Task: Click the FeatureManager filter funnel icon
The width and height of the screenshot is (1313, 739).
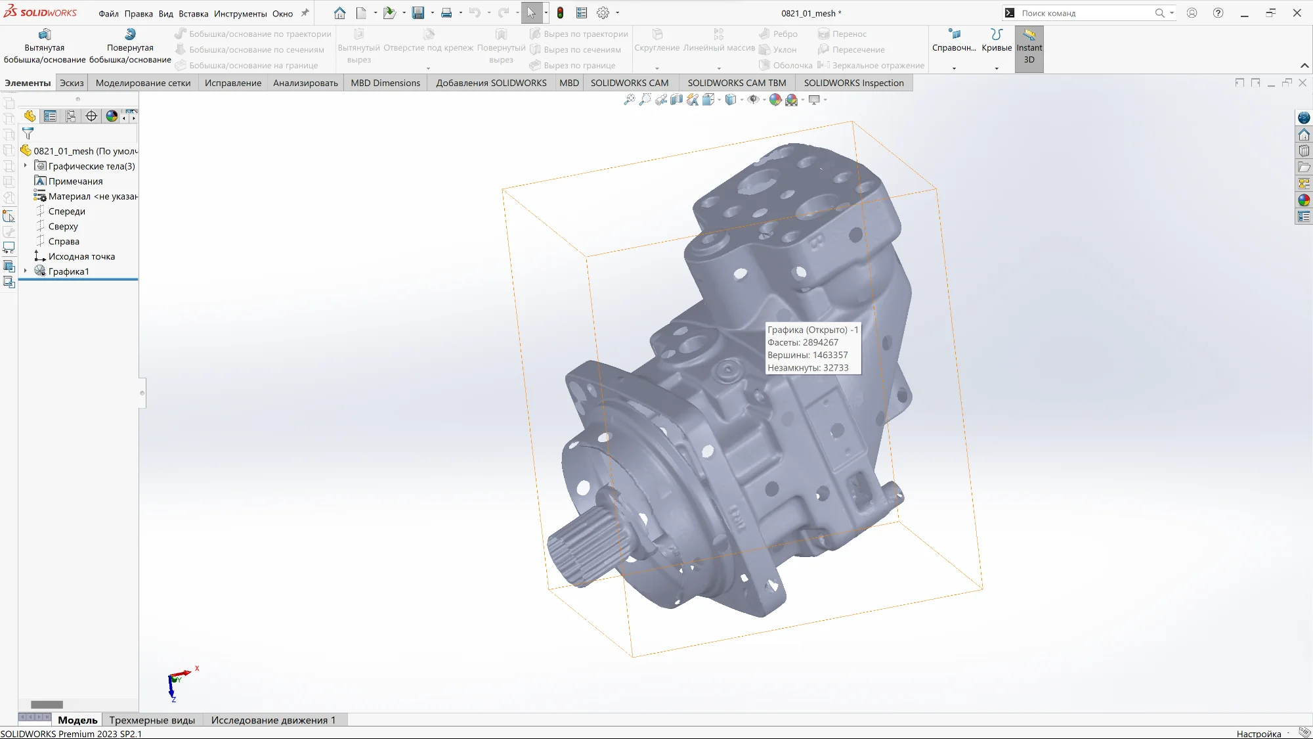Action: point(28,134)
